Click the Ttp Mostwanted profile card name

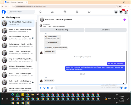click(x=51, y=36)
